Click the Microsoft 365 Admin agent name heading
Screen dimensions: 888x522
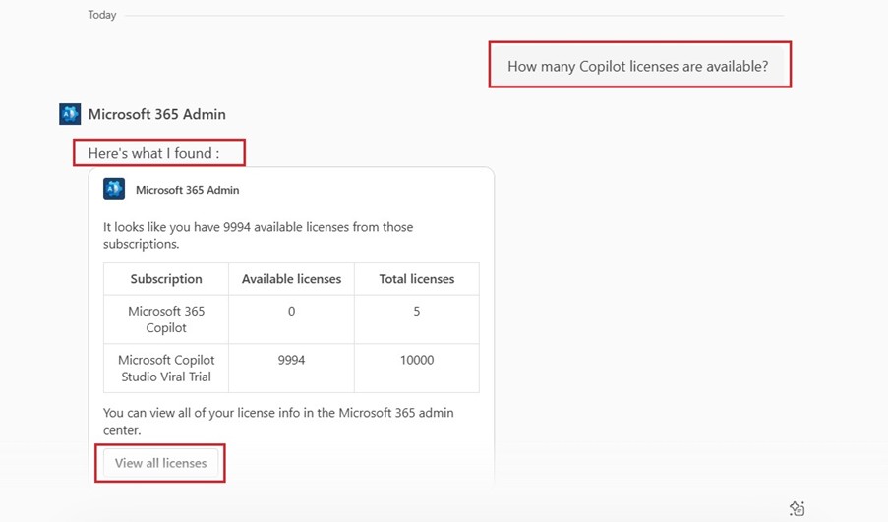(157, 114)
